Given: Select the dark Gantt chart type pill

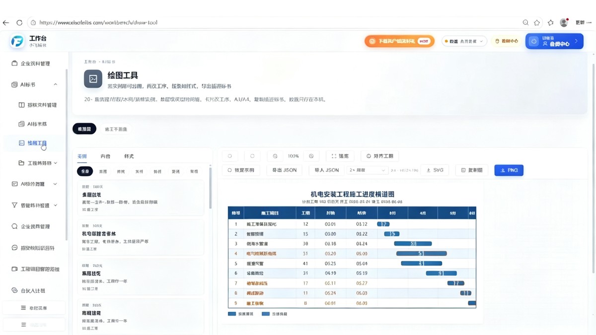Looking at the screenshot, I should tap(84, 129).
